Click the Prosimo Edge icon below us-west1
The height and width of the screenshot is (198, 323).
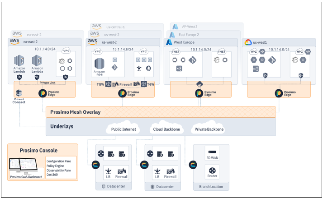pos(280,93)
